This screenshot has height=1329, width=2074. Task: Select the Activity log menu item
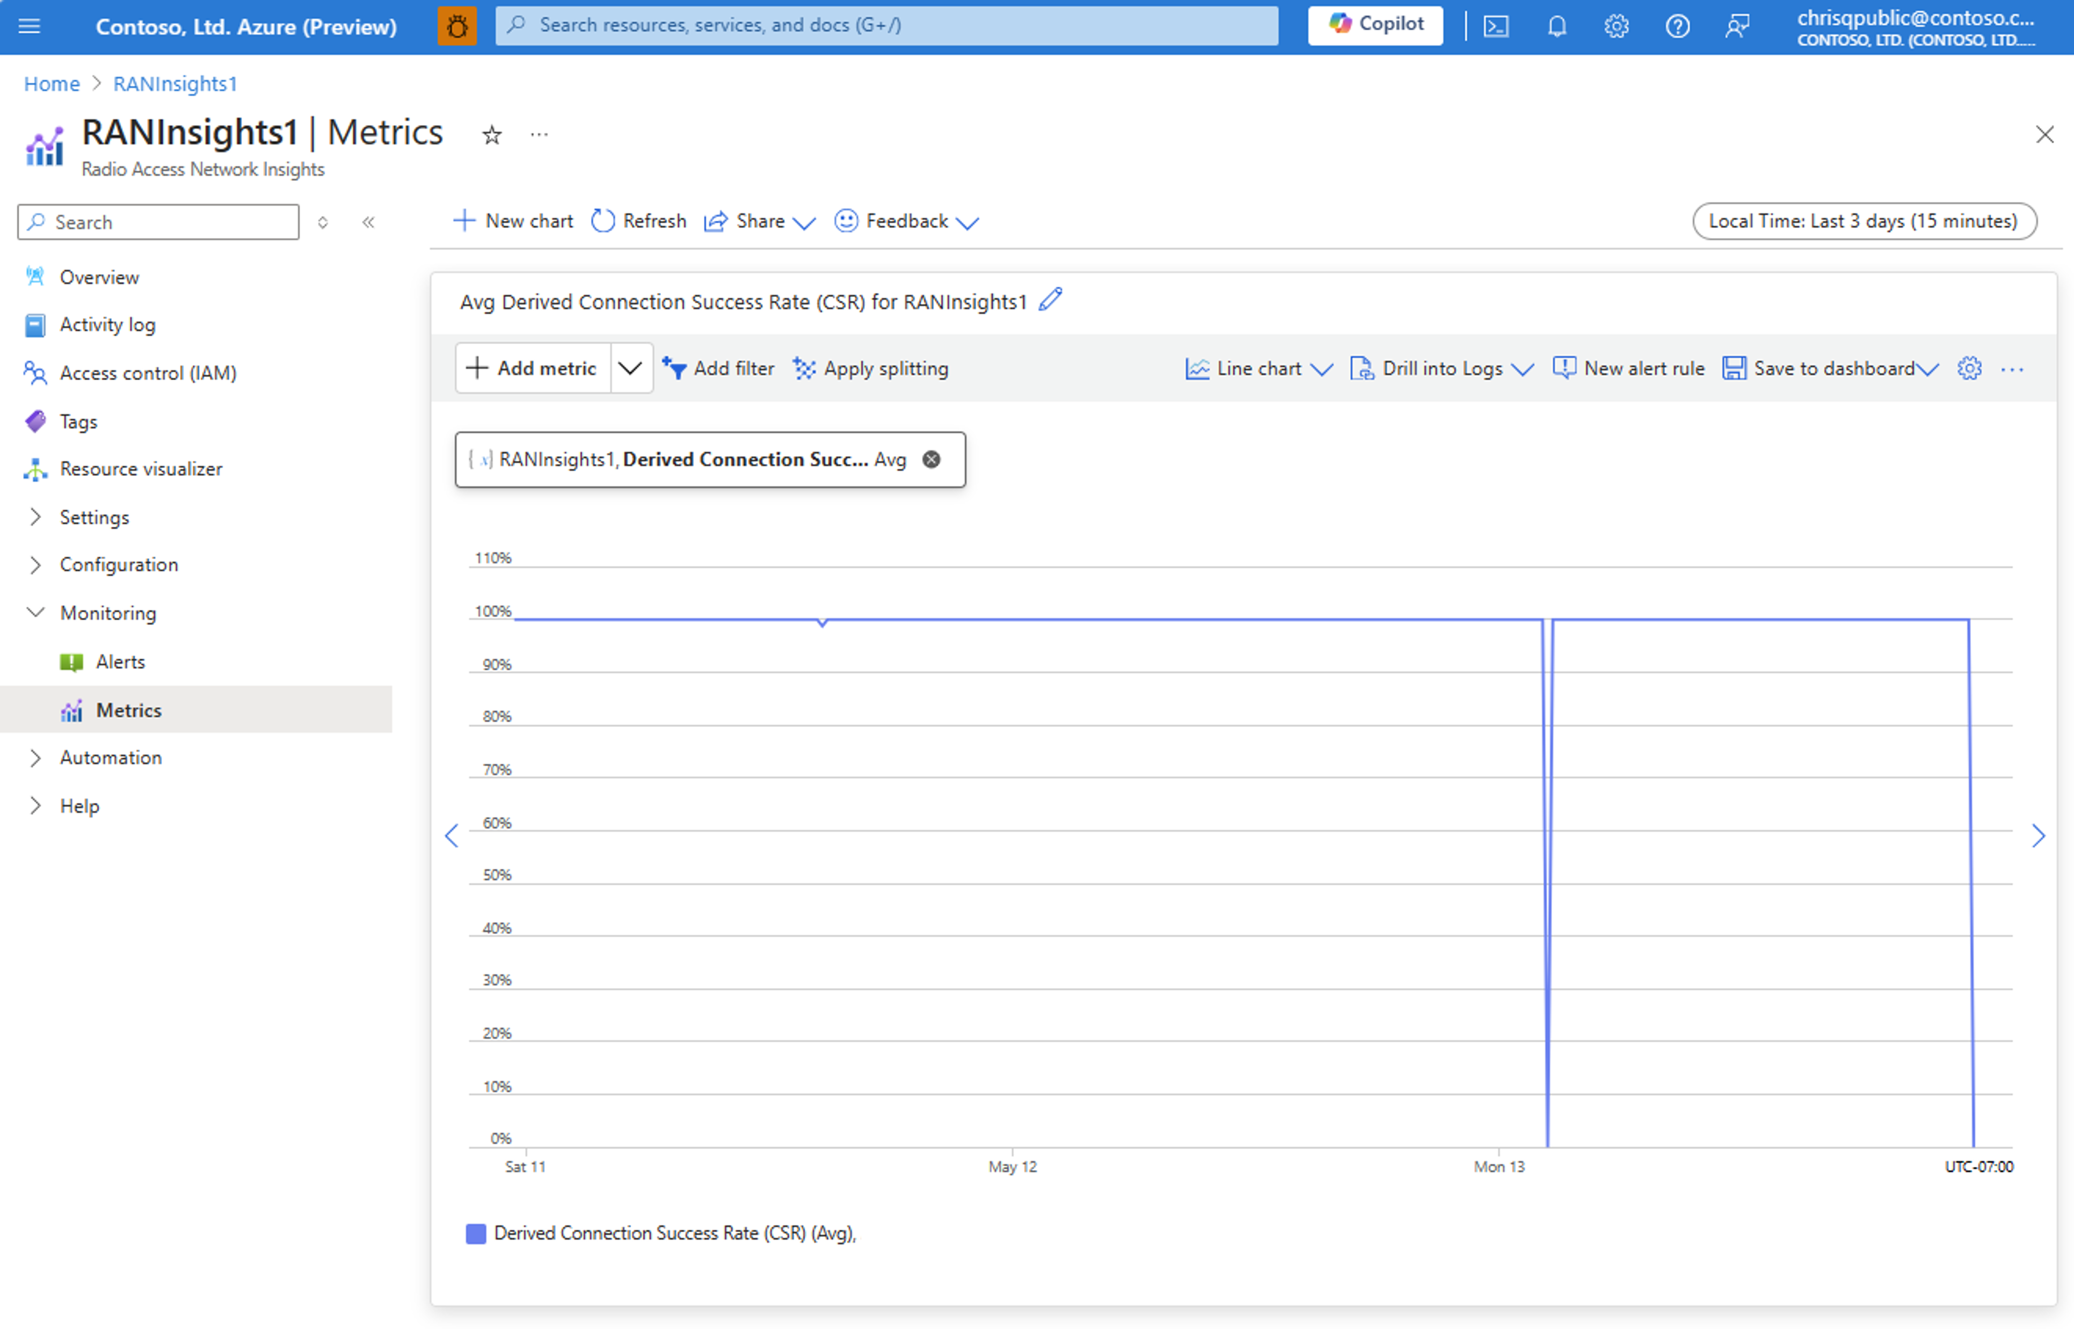[x=106, y=324]
